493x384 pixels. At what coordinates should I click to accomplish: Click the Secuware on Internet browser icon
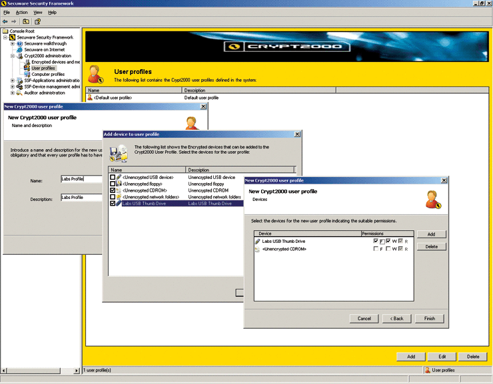[x=19, y=50]
